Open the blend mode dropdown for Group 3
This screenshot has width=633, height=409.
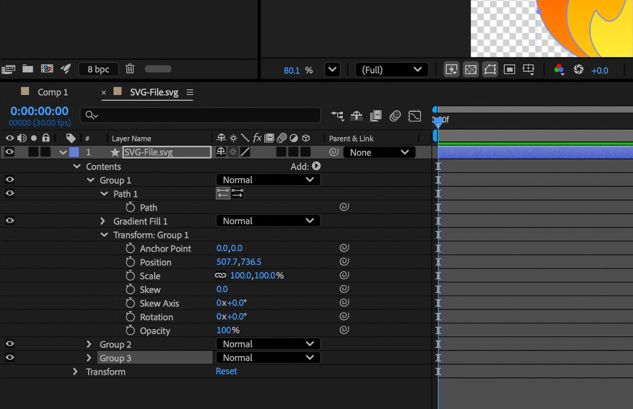[268, 357]
